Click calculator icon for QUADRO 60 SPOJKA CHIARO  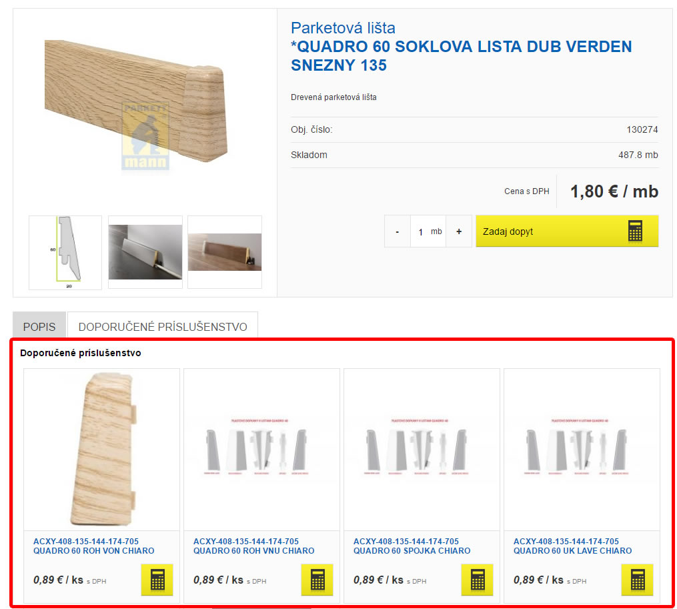click(477, 580)
